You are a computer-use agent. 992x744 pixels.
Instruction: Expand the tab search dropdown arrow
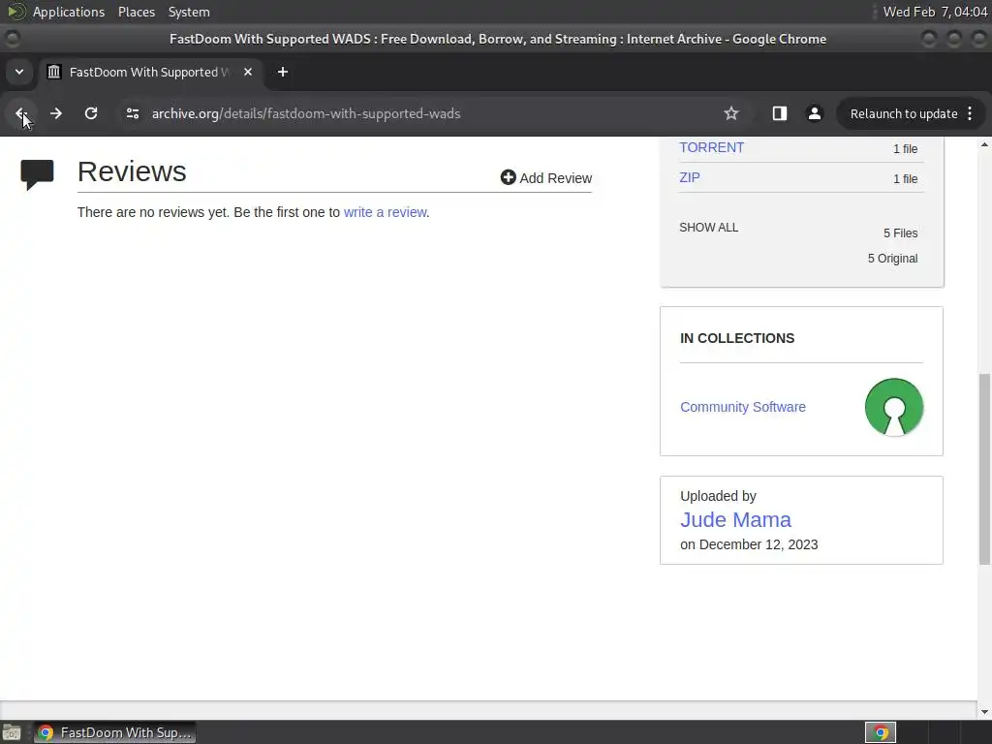point(19,72)
